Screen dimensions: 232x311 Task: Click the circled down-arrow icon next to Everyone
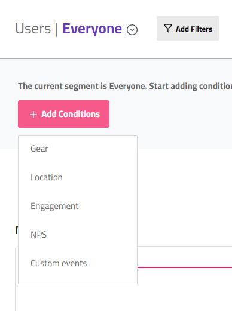(132, 30)
